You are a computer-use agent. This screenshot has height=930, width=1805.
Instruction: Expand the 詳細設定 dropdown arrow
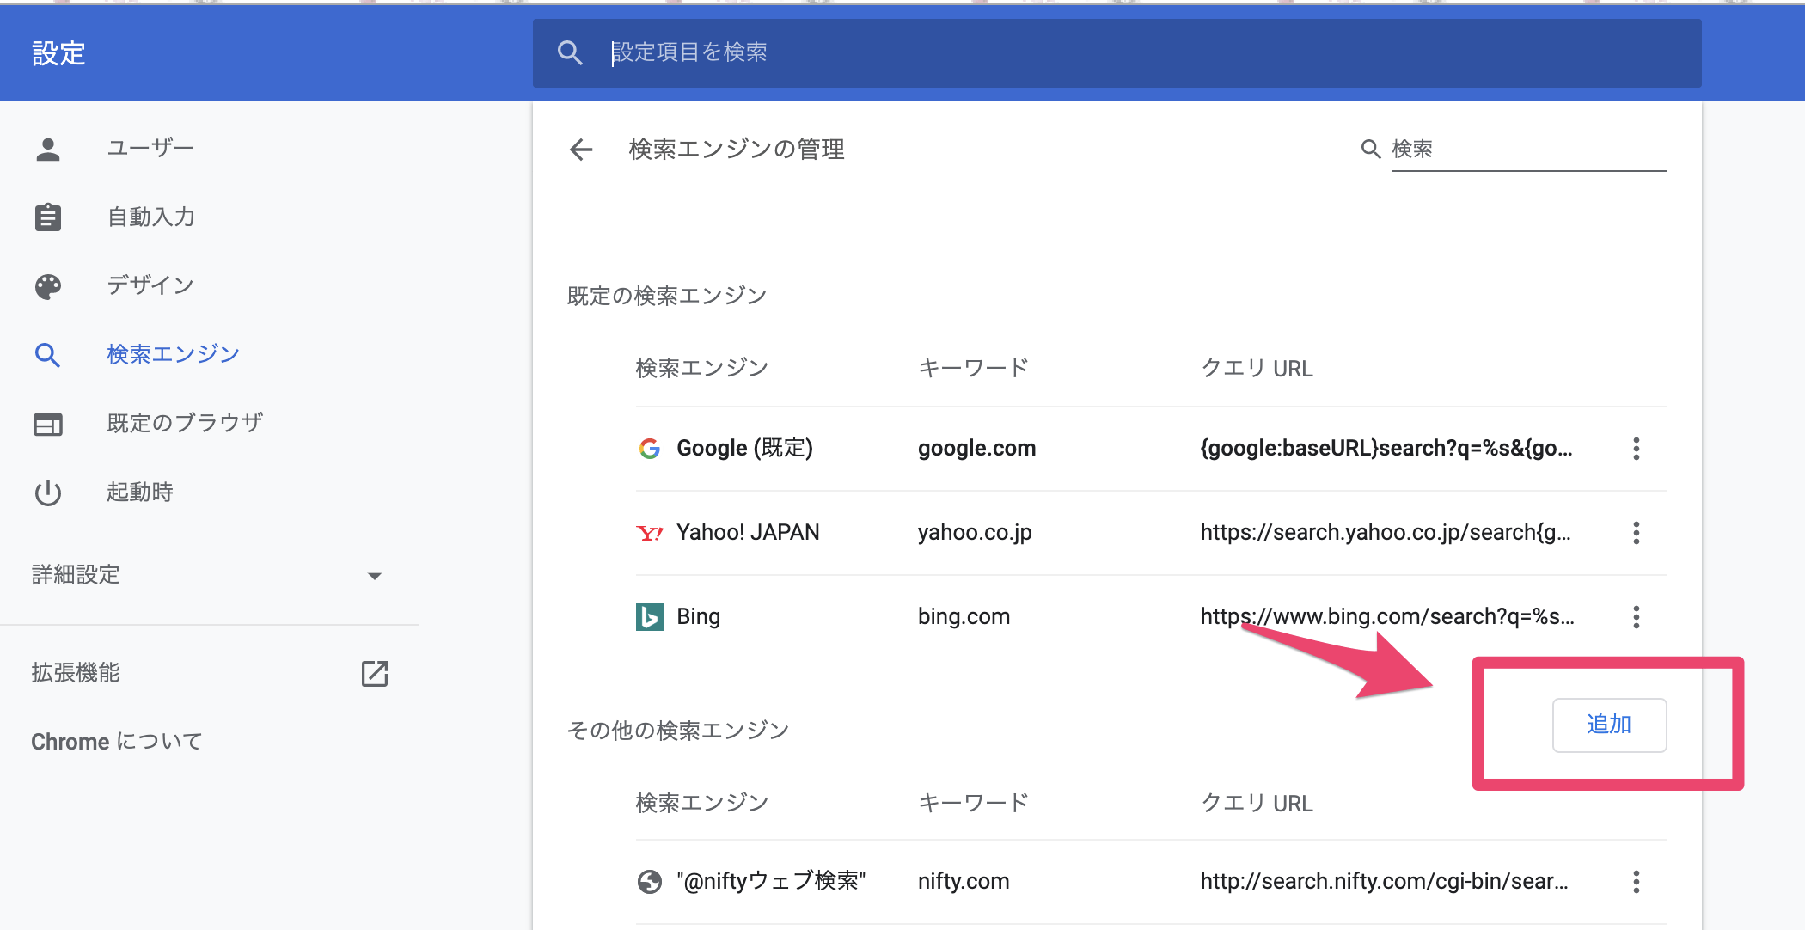click(x=375, y=576)
